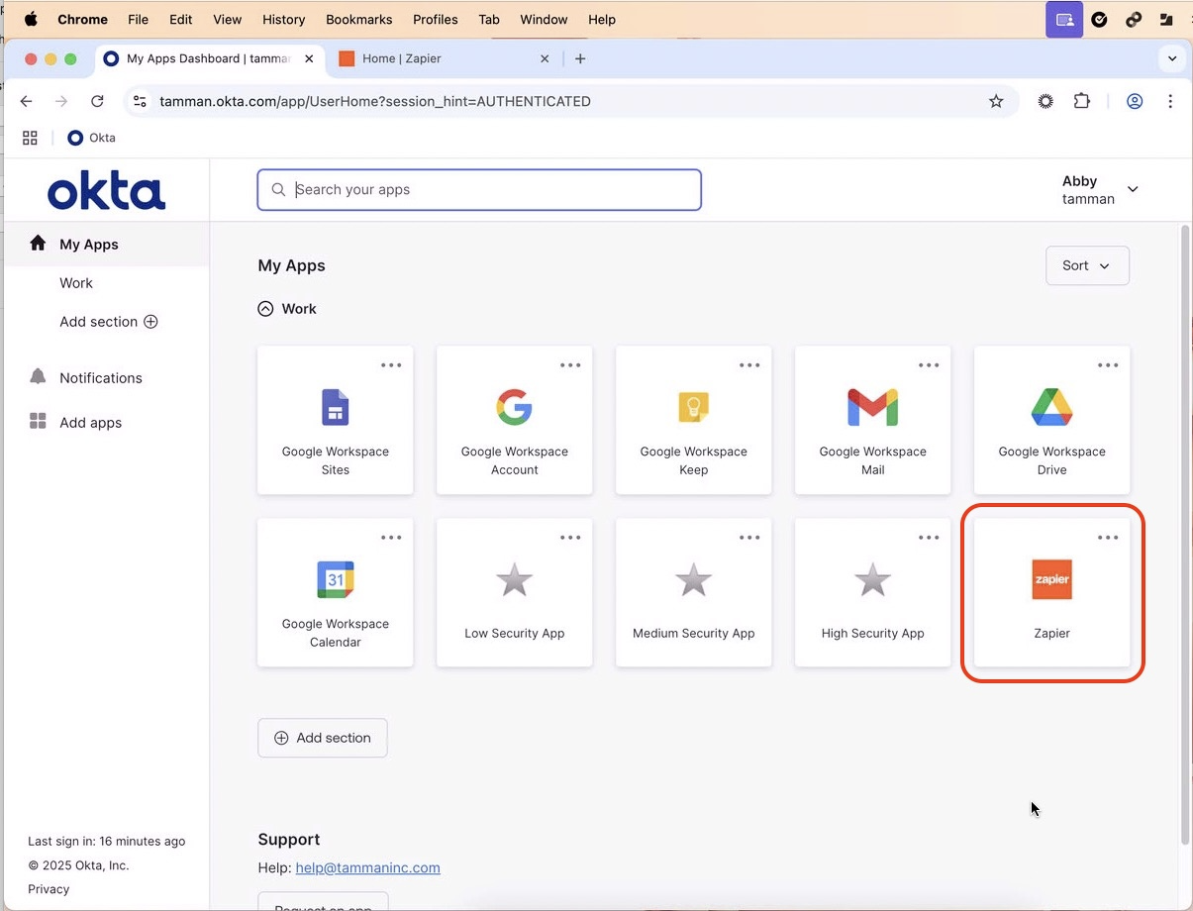
Task: Launch the Zapier app logo
Action: tap(1051, 580)
